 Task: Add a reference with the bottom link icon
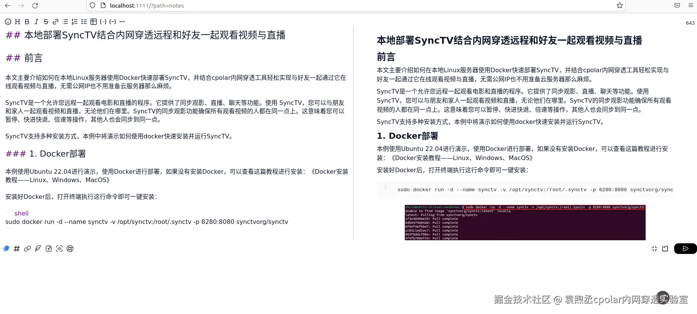(27, 249)
